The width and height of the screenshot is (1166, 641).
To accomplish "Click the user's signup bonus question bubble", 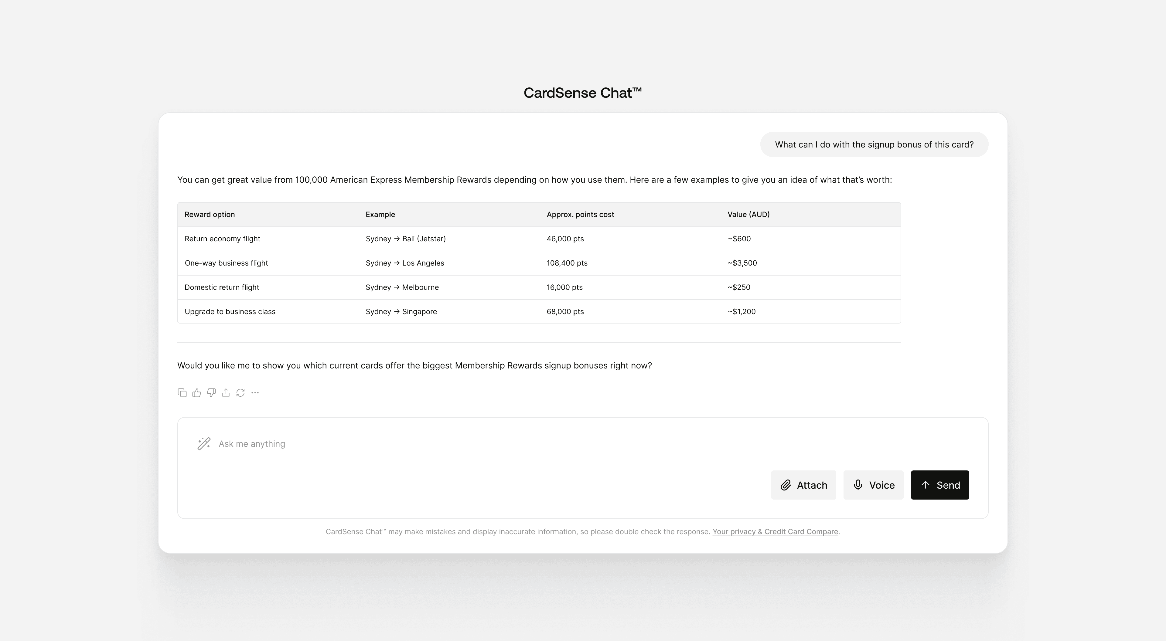I will click(x=874, y=145).
